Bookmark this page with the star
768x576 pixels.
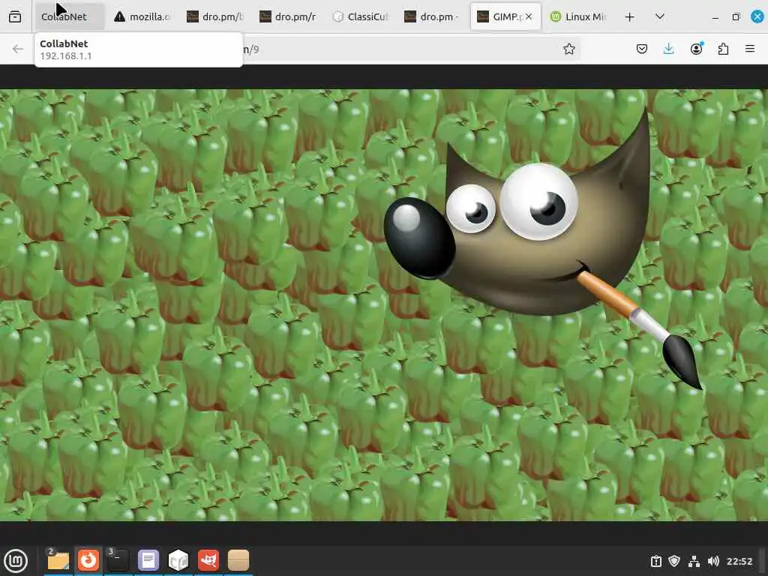tap(568, 49)
